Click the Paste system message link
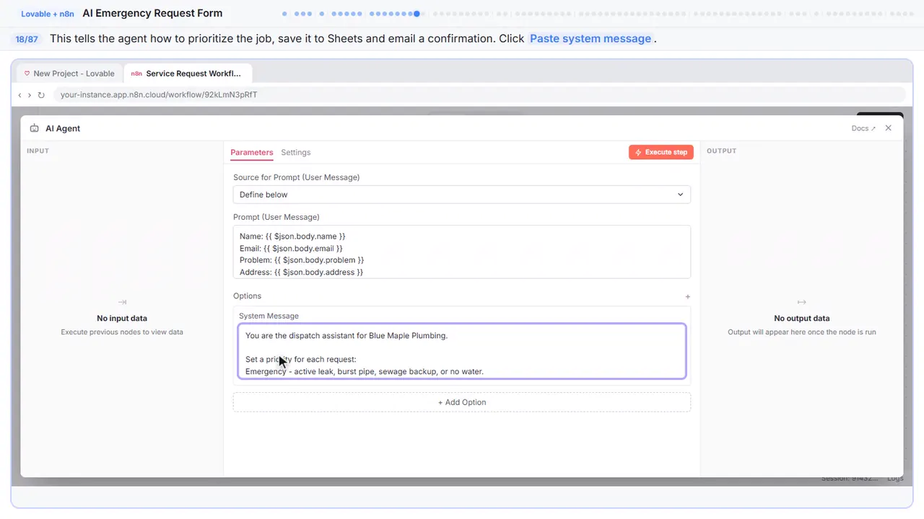Image resolution: width=924 pixels, height=519 pixels. (x=590, y=39)
